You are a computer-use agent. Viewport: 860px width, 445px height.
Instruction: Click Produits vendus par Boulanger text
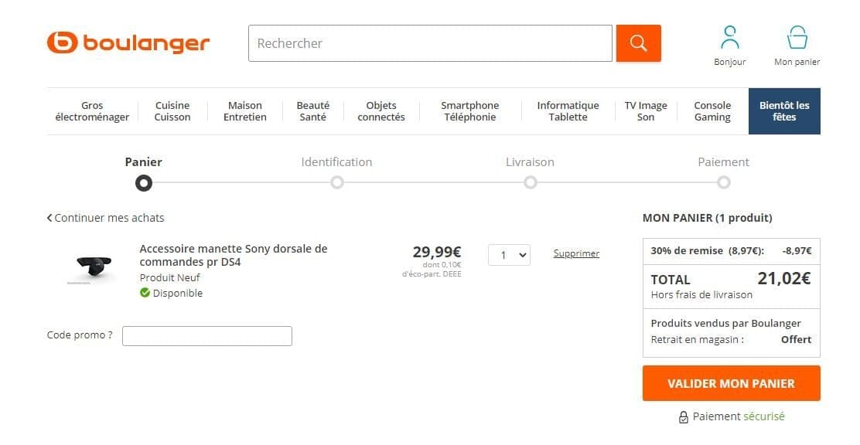tap(725, 324)
